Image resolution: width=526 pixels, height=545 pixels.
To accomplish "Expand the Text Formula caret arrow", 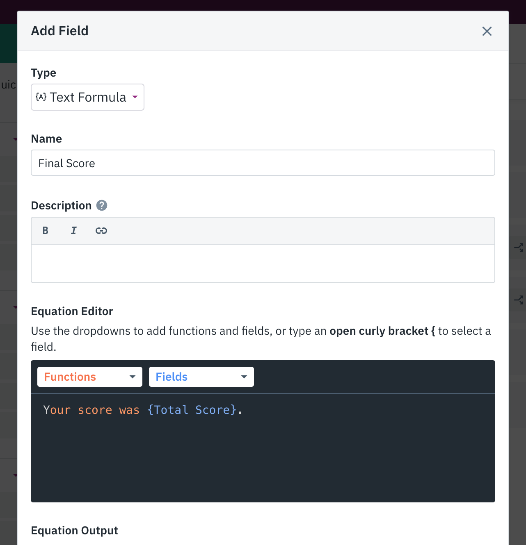I will pyautogui.click(x=135, y=97).
